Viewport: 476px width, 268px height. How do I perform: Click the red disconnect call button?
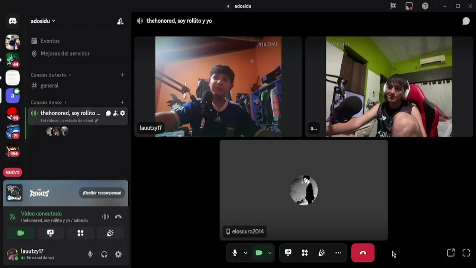coord(363,253)
